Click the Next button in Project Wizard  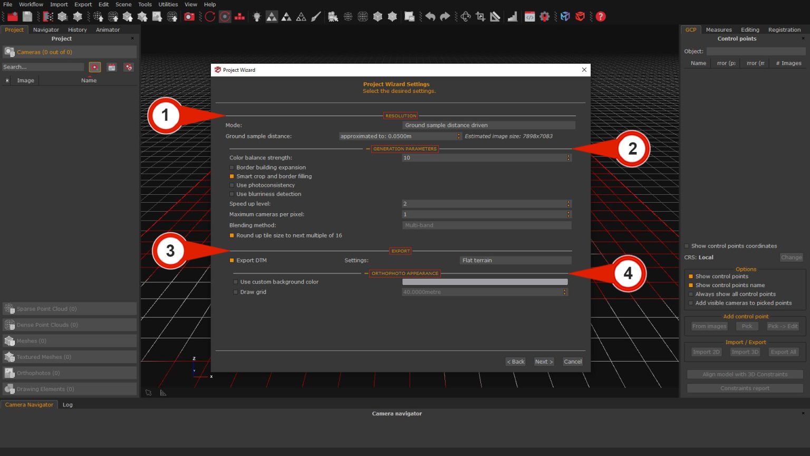click(543, 362)
